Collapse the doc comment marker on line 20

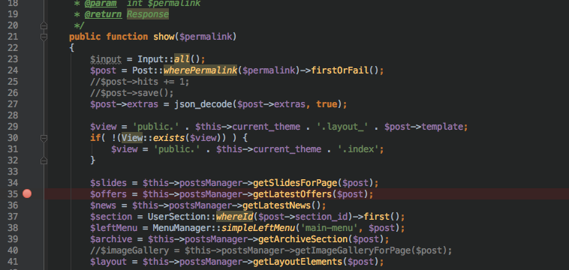click(44, 25)
